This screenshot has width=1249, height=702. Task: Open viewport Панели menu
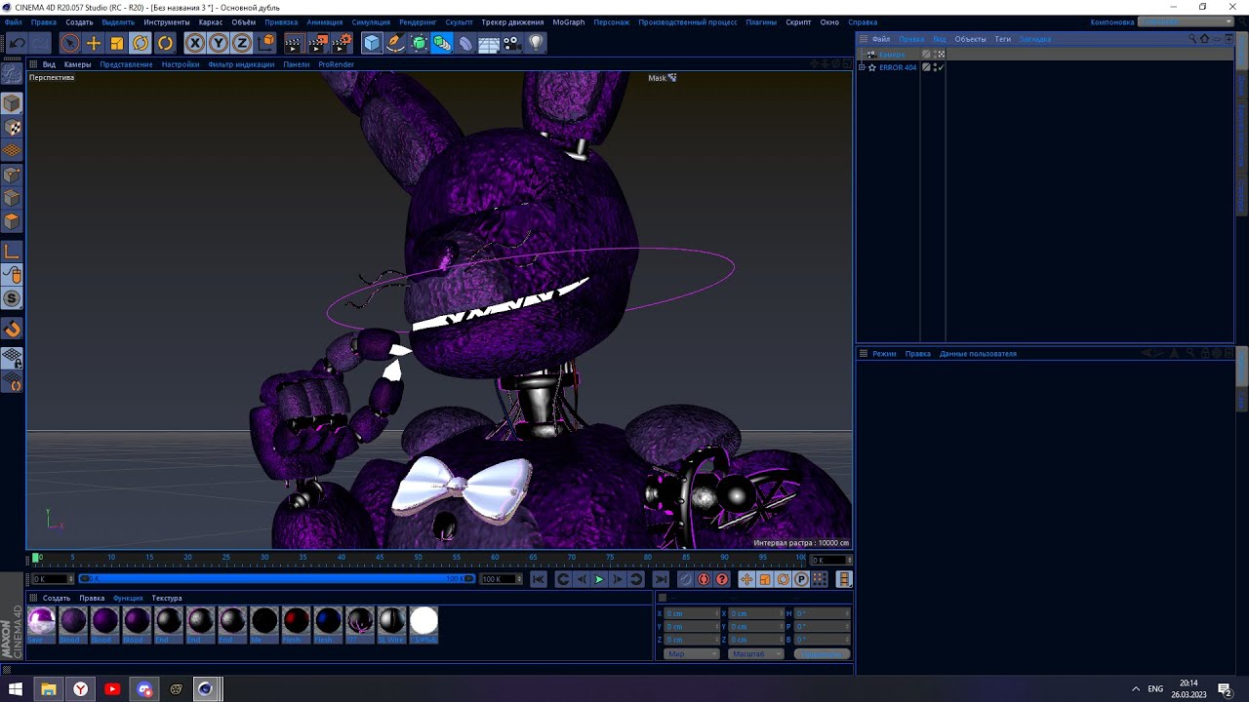click(296, 64)
